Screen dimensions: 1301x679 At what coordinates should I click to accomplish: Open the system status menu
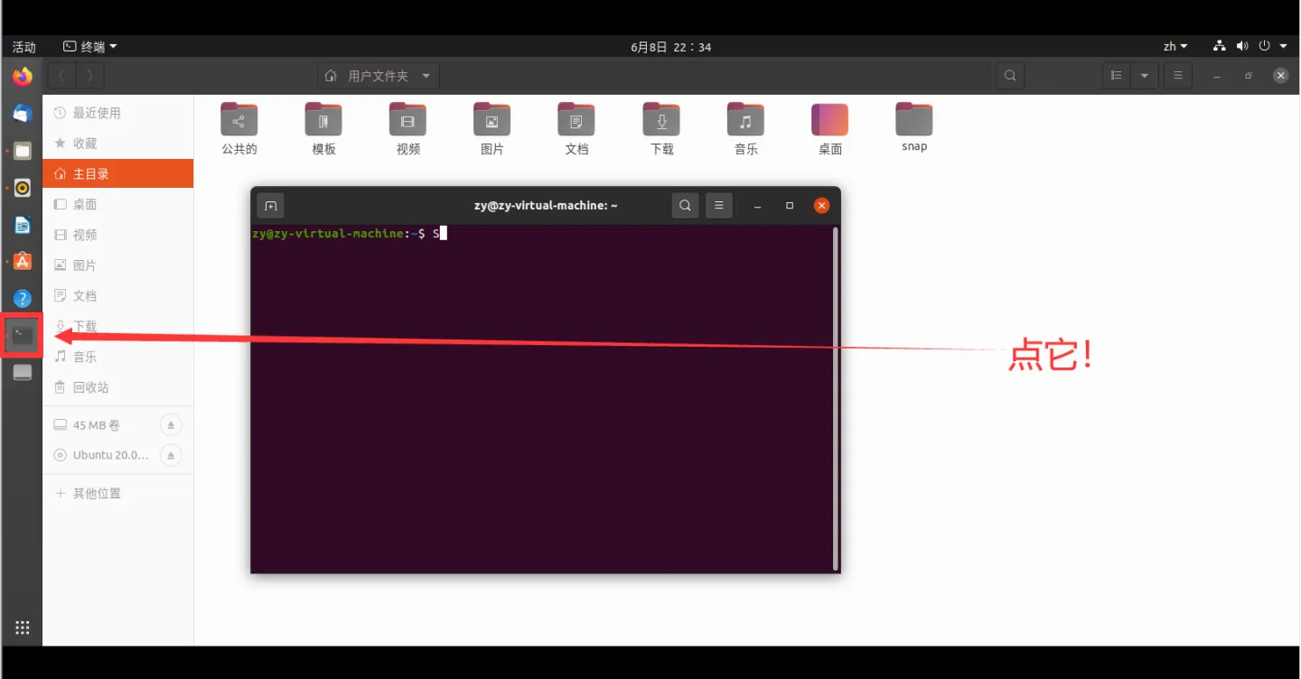tap(1251, 47)
